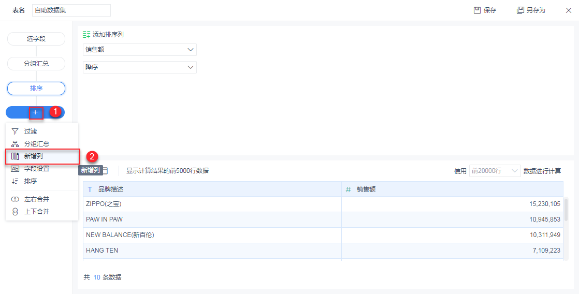Click the 销售额 column header
This screenshot has width=579, height=294.
coord(452,189)
